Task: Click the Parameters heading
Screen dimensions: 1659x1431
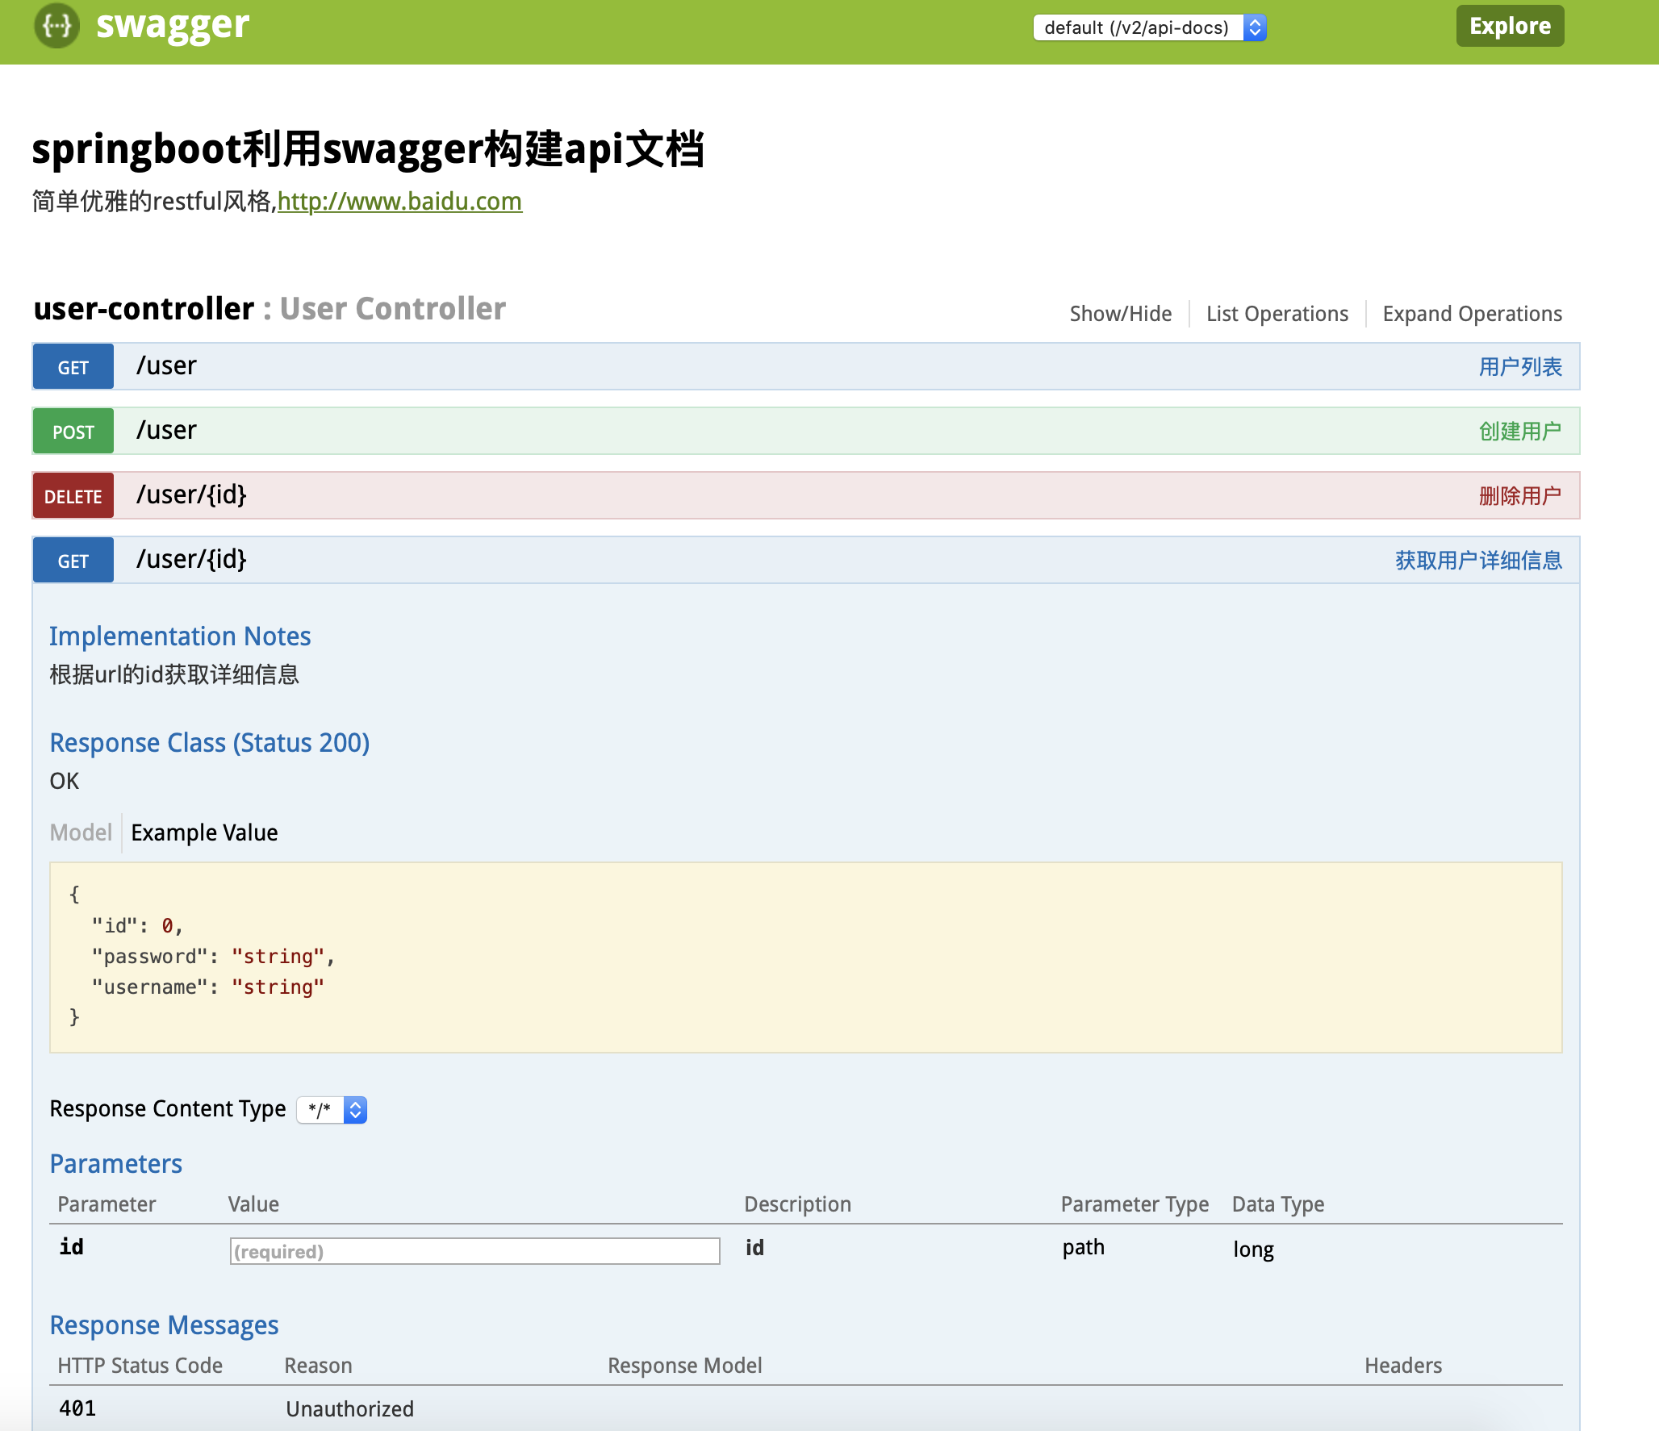Action: pos(116,1164)
